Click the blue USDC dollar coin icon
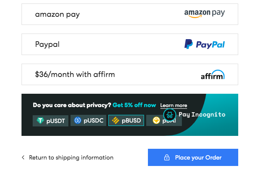The height and width of the screenshot is (172, 258). click(x=78, y=121)
